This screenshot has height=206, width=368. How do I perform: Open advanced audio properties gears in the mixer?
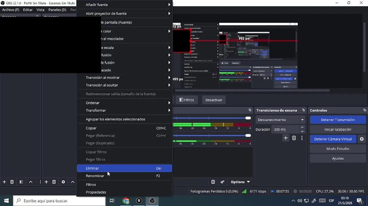222,182
